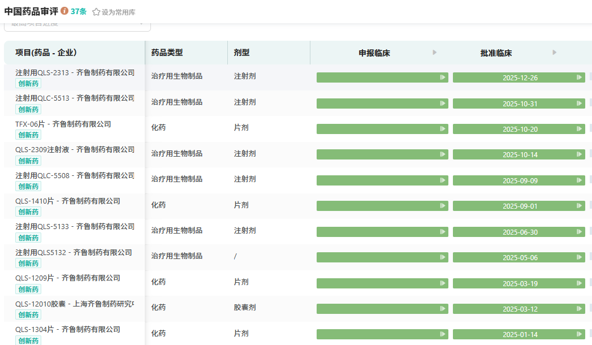
Task: Click the step icon in 2025-12-26 progress bar
Action: tap(579, 77)
